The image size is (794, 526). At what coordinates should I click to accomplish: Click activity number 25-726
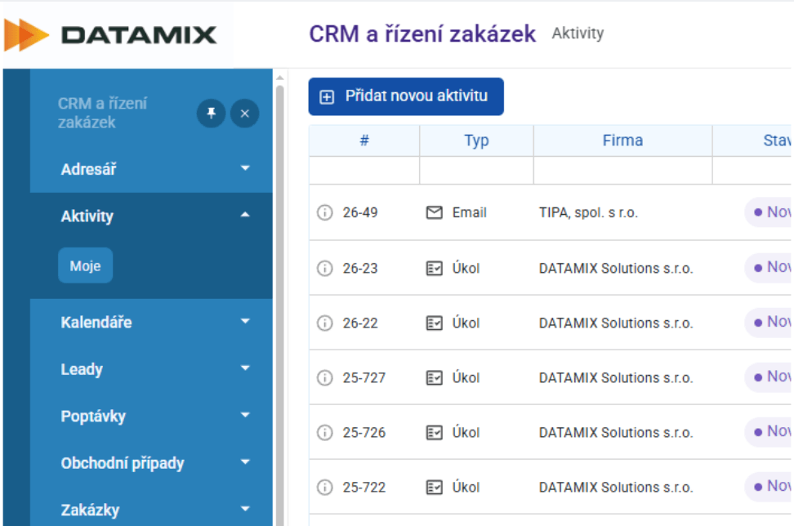click(x=364, y=432)
